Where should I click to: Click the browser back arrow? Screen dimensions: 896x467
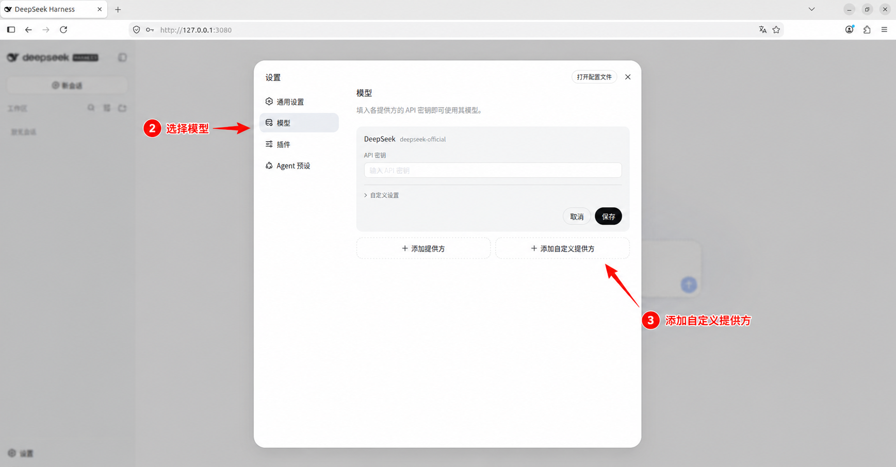[x=28, y=30]
